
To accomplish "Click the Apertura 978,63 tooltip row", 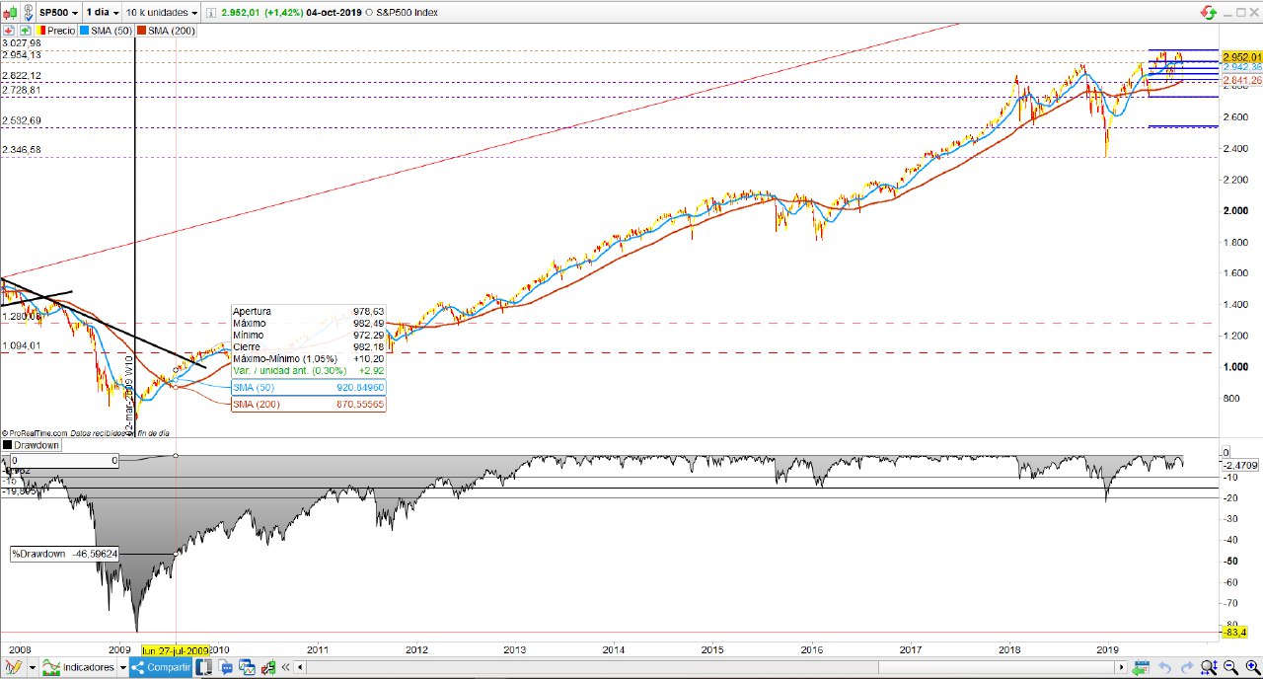I will tap(307, 311).
